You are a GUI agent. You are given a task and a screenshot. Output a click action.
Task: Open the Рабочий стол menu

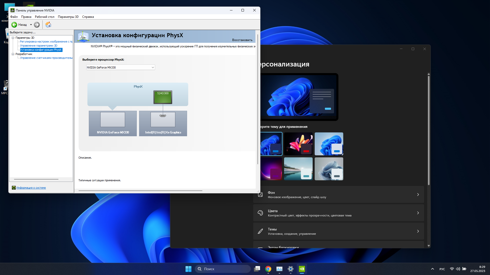[x=44, y=17]
